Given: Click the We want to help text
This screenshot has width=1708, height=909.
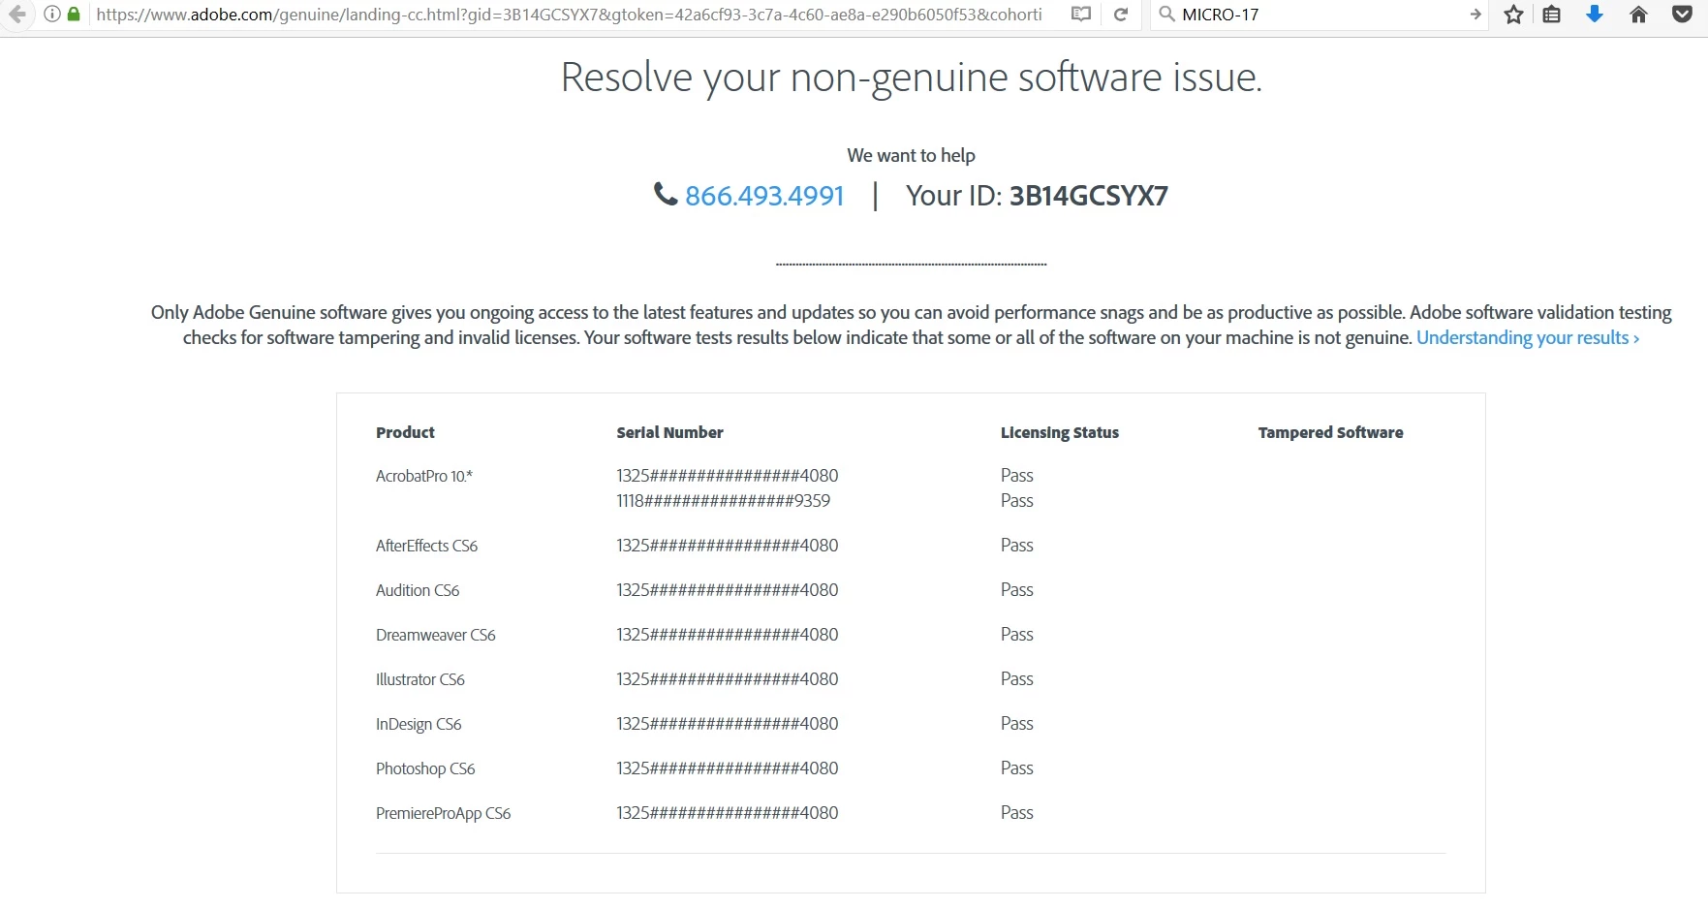Looking at the screenshot, I should pos(911,155).
